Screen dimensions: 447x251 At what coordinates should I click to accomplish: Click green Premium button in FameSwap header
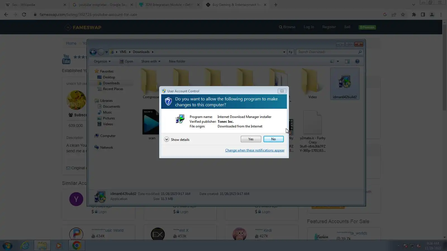pos(368,27)
